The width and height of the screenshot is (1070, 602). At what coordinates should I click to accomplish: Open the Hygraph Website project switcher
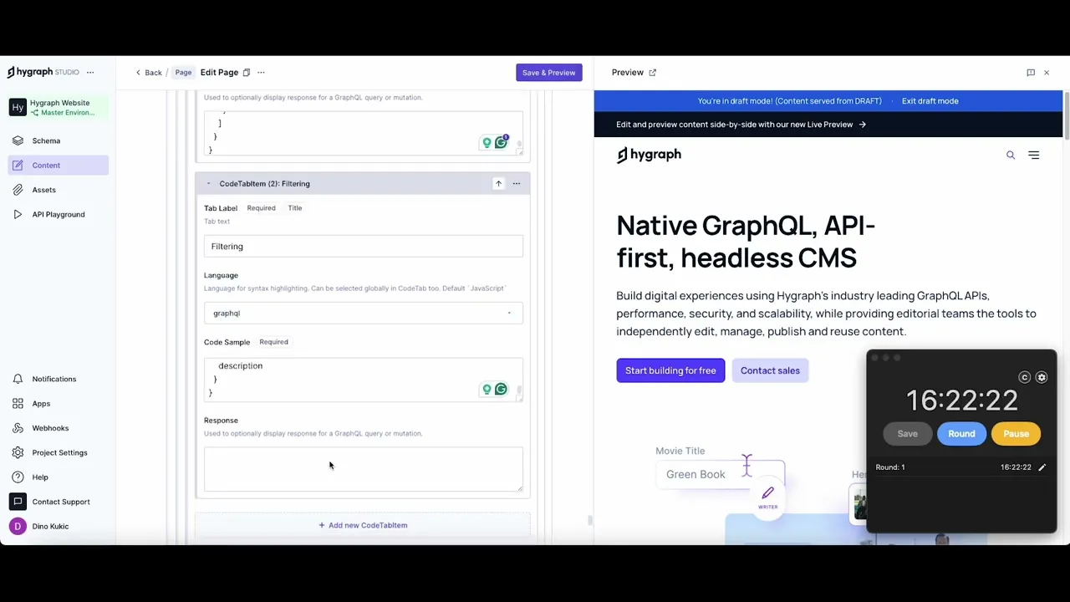click(x=58, y=107)
